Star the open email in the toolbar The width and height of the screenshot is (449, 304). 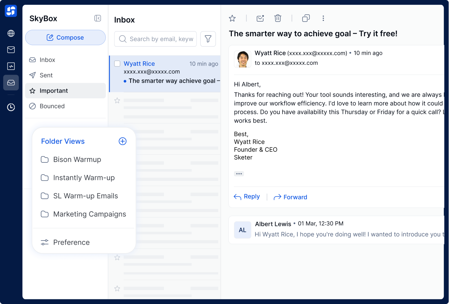click(232, 18)
